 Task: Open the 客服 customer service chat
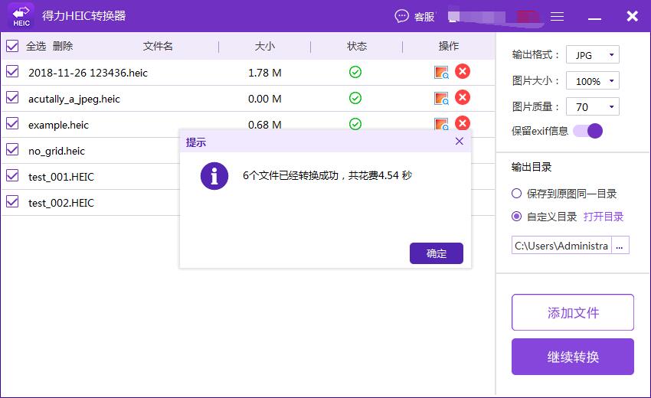414,16
